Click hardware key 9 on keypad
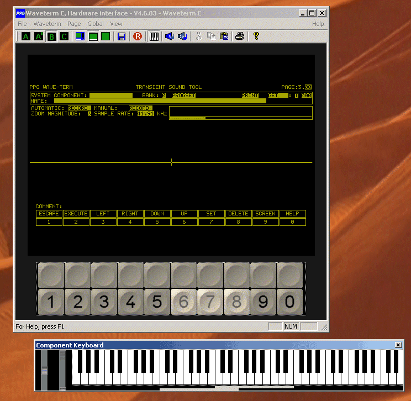 point(263,302)
